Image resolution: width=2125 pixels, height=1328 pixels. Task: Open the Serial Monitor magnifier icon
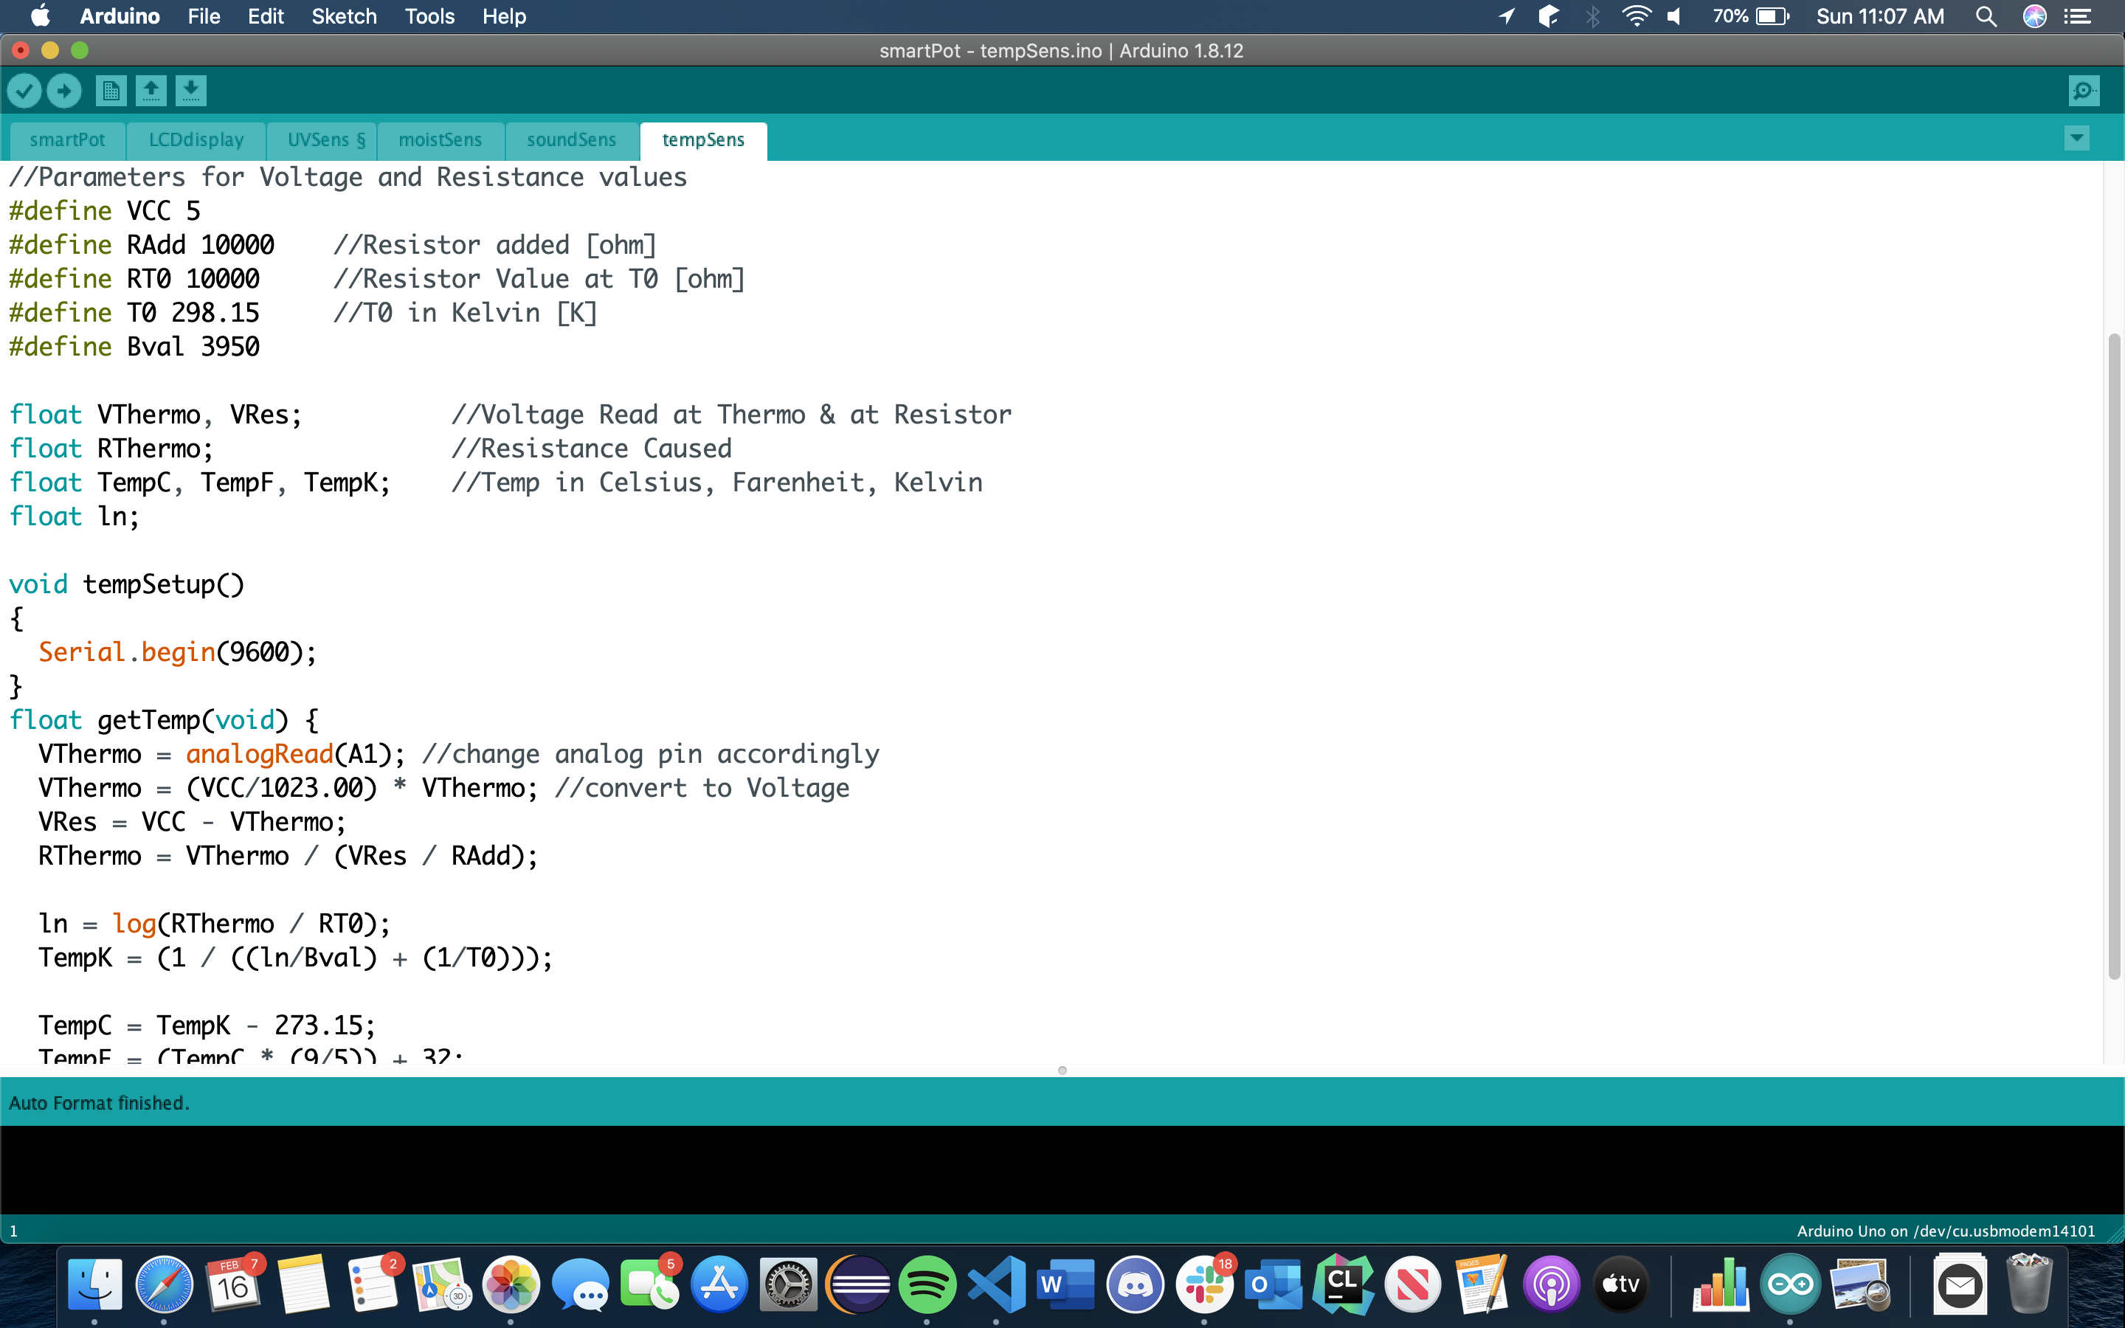[x=2084, y=91]
